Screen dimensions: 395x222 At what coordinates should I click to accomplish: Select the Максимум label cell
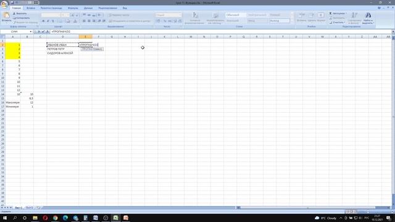[x=13, y=102]
